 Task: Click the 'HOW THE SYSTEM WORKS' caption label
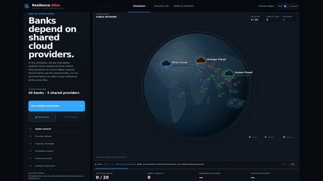point(41,14)
